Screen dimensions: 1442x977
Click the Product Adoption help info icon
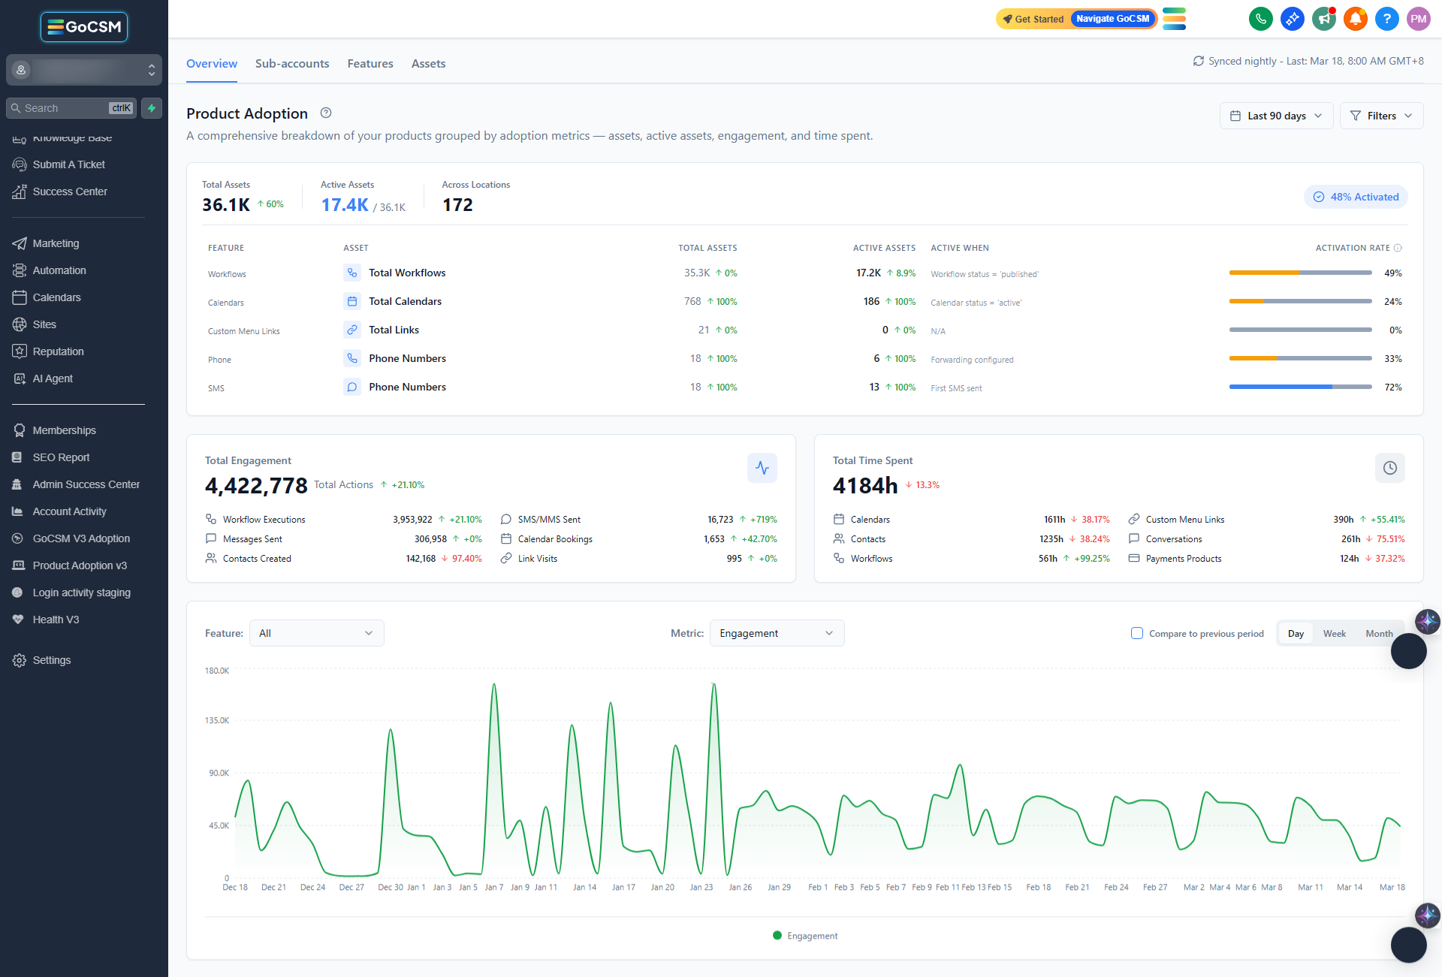pos(326,113)
